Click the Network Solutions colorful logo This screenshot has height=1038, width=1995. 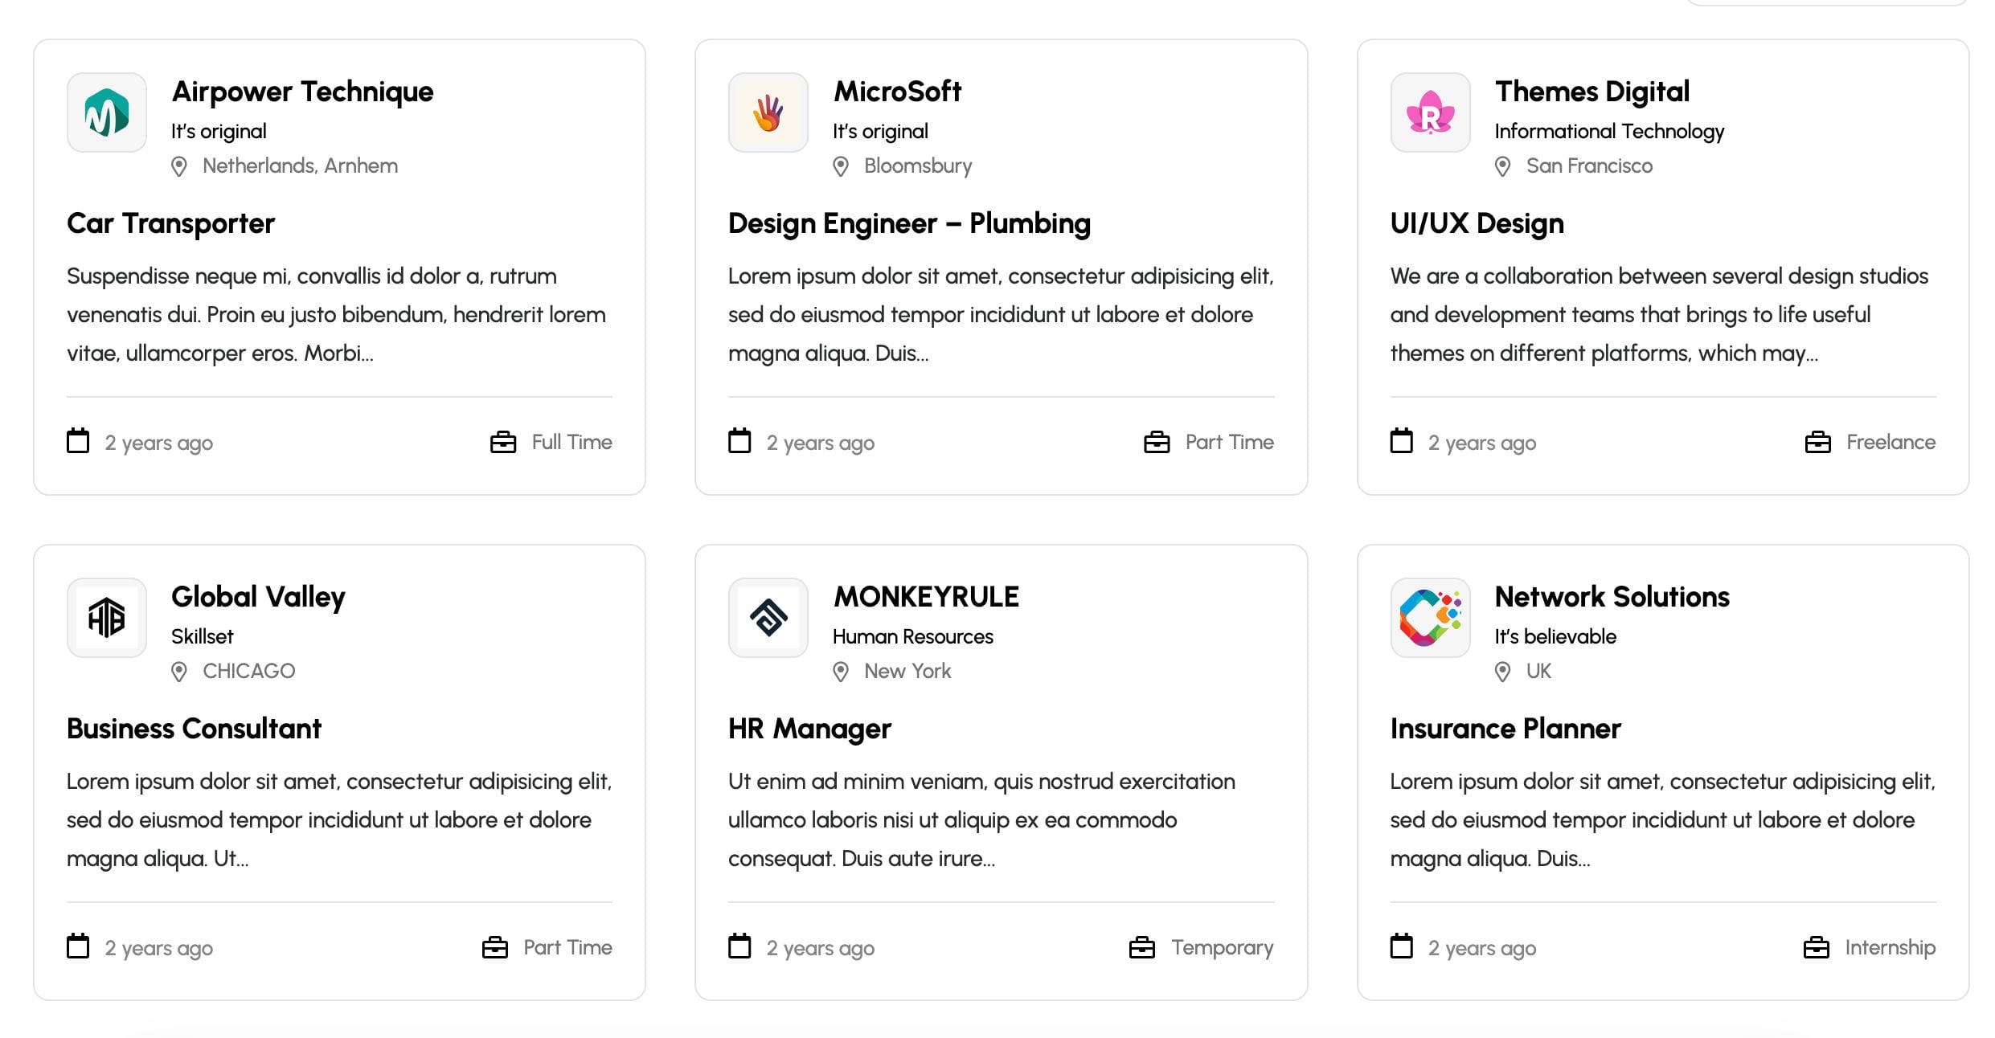(1430, 618)
